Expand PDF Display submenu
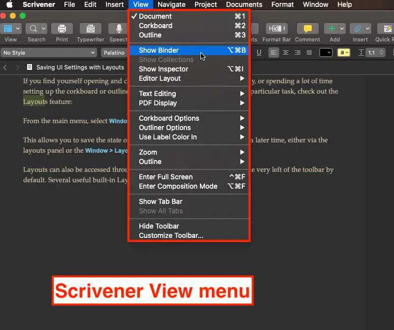This screenshot has height=330, width=394. click(189, 103)
